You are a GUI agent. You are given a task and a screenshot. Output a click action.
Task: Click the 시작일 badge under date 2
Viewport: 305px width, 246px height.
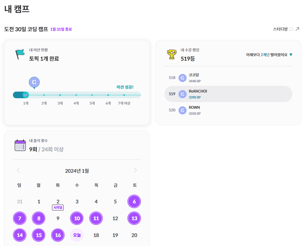click(x=58, y=208)
